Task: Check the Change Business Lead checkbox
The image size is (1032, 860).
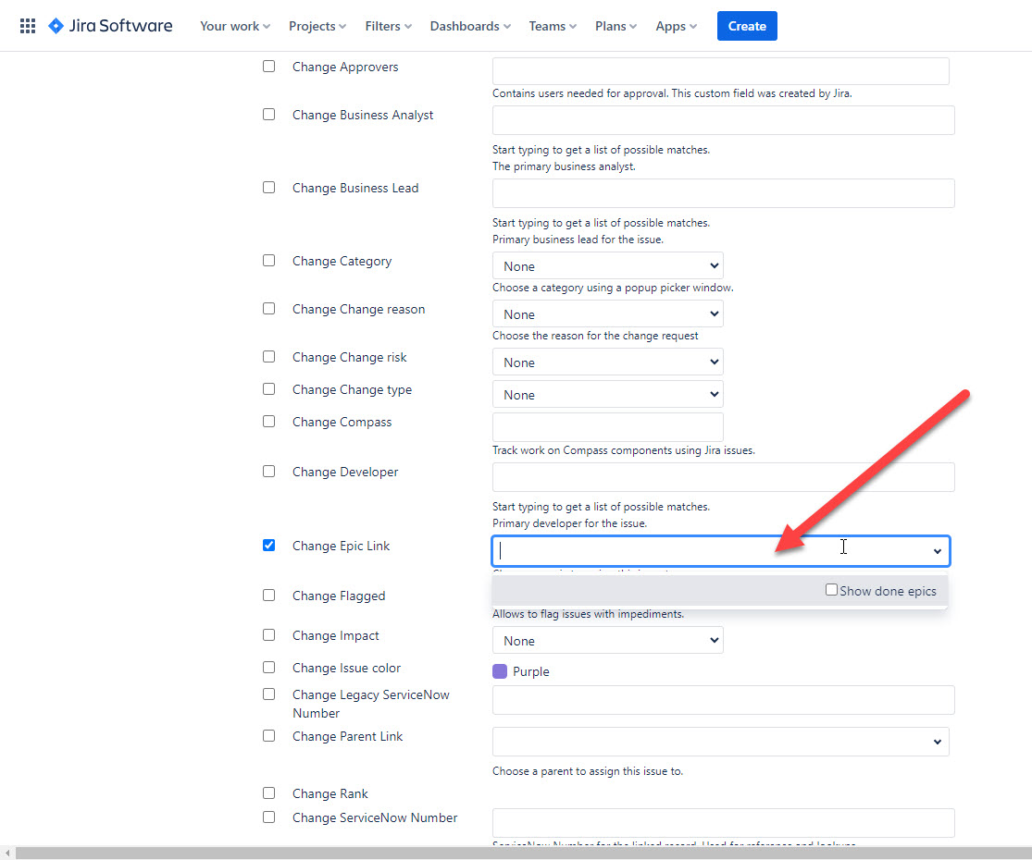Action: [268, 188]
